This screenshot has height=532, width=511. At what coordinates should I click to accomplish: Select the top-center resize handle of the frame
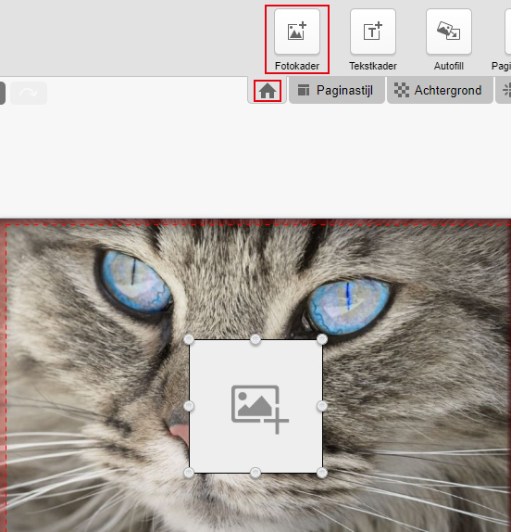click(x=255, y=339)
